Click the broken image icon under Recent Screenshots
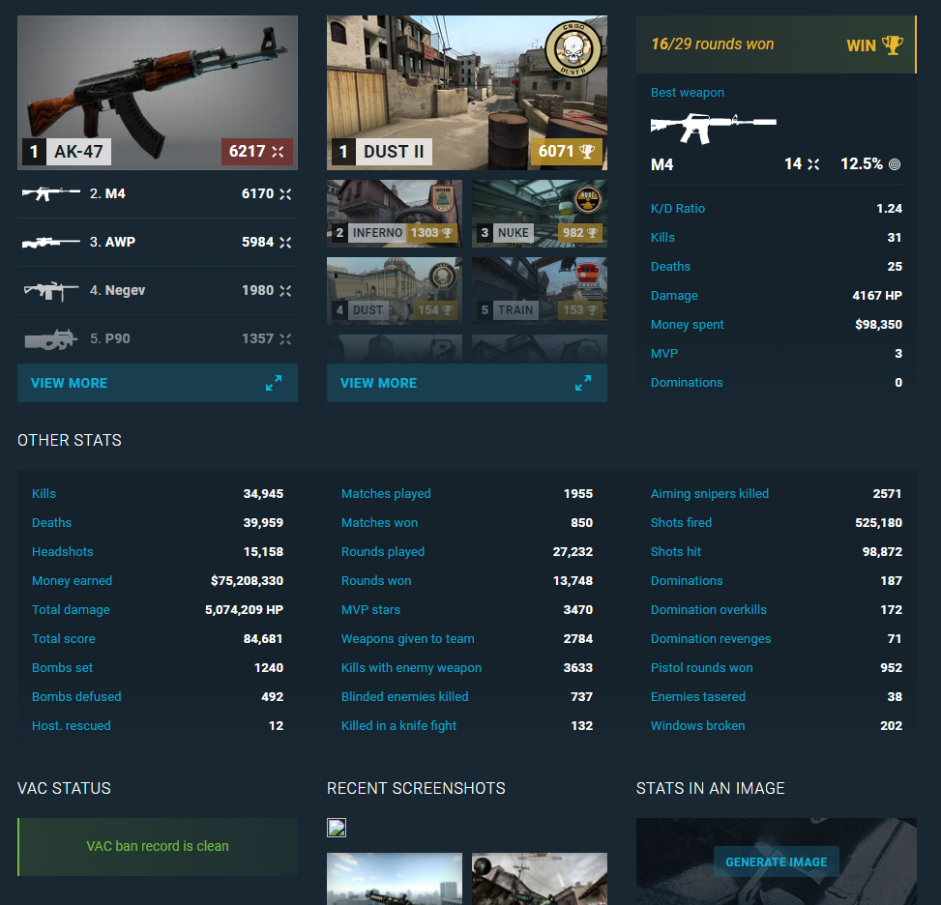941x905 pixels. point(337,827)
